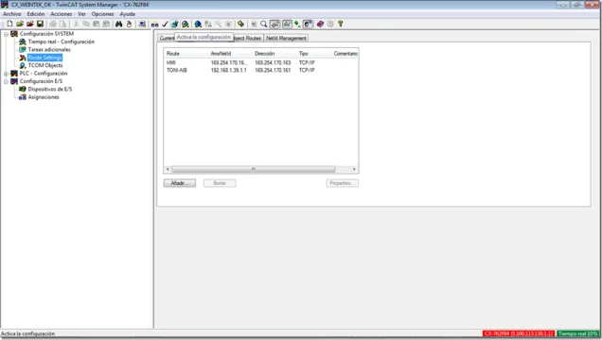The height and width of the screenshot is (340, 602).
Task: Click the purple book Help Topics icon
Action: point(320,24)
